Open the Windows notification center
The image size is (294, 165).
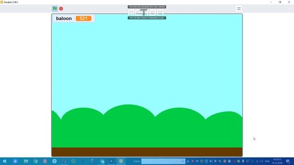coord(288,161)
